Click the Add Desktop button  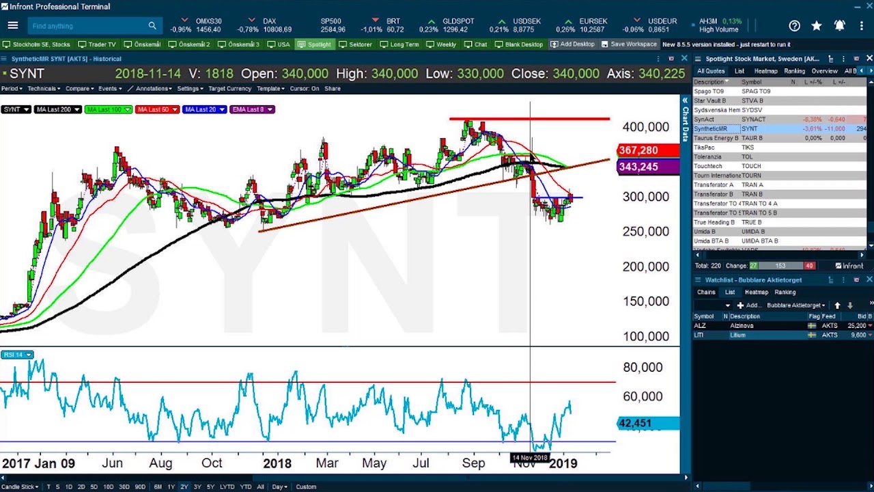click(x=572, y=44)
